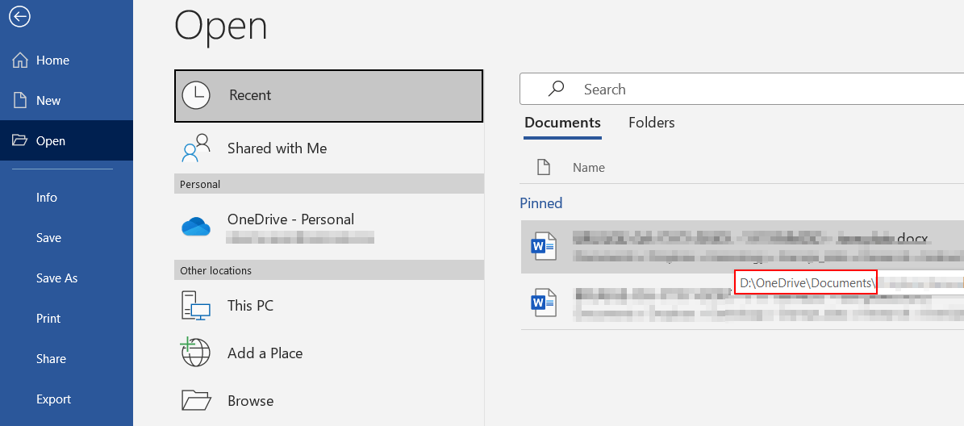Screen dimensions: 964x426
Task: Click the Recent clock icon
Action: click(196, 95)
